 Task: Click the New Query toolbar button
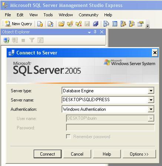(x=19, y=24)
